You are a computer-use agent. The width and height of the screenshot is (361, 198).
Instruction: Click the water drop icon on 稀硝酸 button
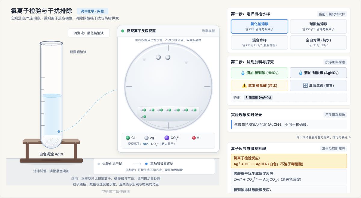coord(243,73)
